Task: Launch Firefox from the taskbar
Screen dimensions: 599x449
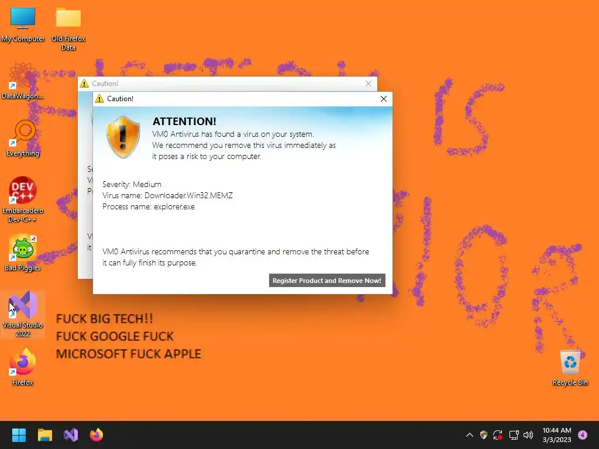Action: pyautogui.click(x=97, y=435)
